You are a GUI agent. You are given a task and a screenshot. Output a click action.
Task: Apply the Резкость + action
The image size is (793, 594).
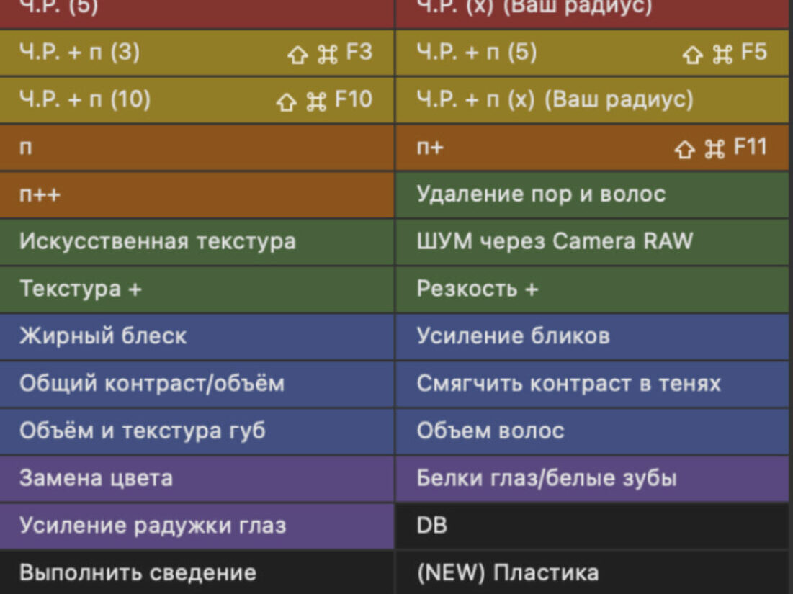click(x=592, y=289)
